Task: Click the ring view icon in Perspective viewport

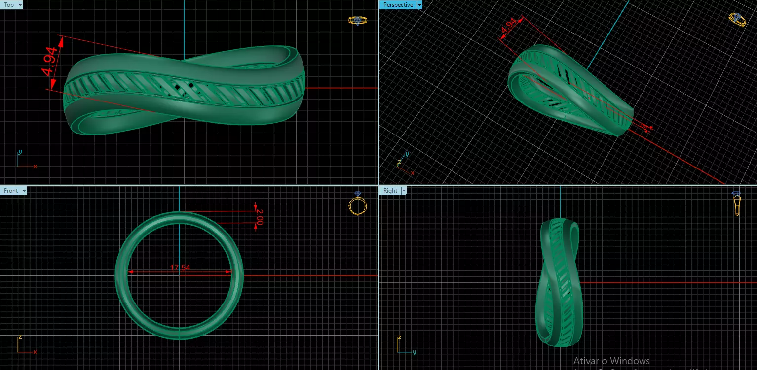Action: tap(737, 20)
